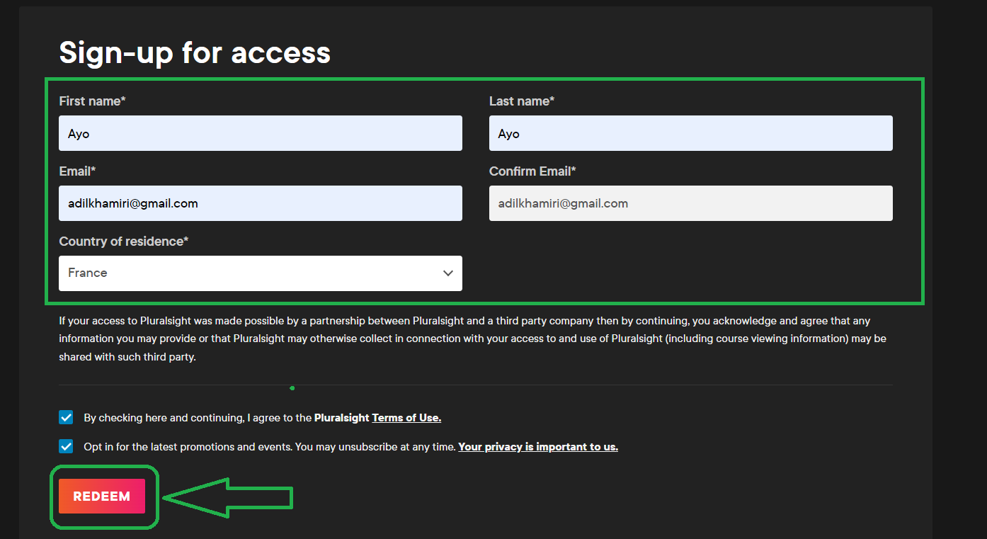Click the Email* label
The width and height of the screenshot is (987, 539).
pos(77,171)
